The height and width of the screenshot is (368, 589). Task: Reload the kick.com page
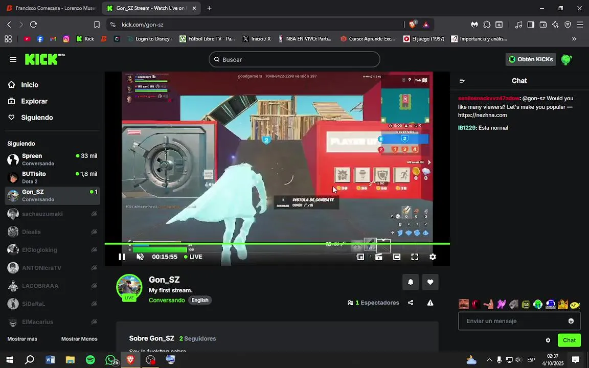[x=33, y=25]
